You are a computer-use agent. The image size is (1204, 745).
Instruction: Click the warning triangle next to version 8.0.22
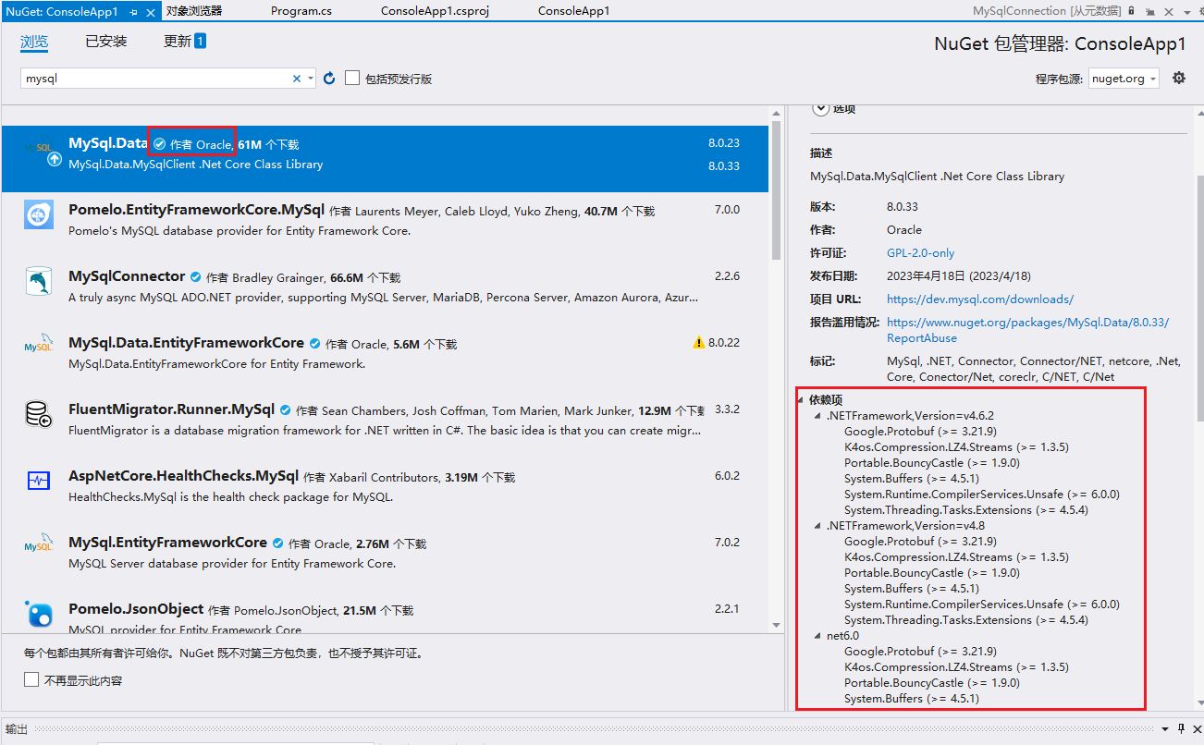pyautogui.click(x=699, y=343)
